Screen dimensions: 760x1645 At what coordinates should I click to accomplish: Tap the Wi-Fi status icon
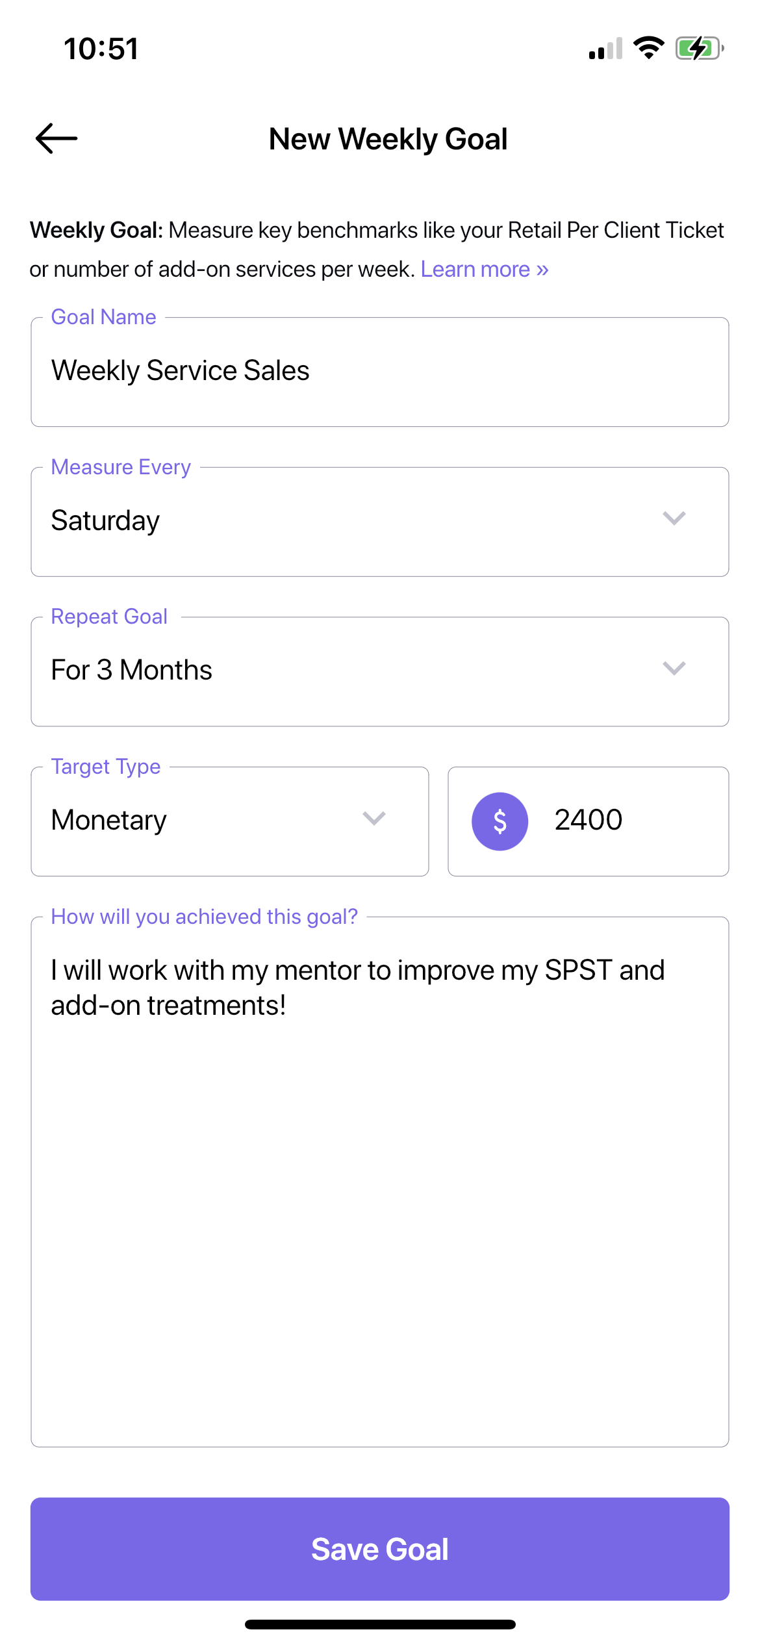pyautogui.click(x=648, y=48)
